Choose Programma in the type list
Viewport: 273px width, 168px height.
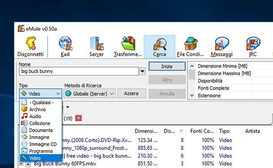pyautogui.click(x=41, y=151)
